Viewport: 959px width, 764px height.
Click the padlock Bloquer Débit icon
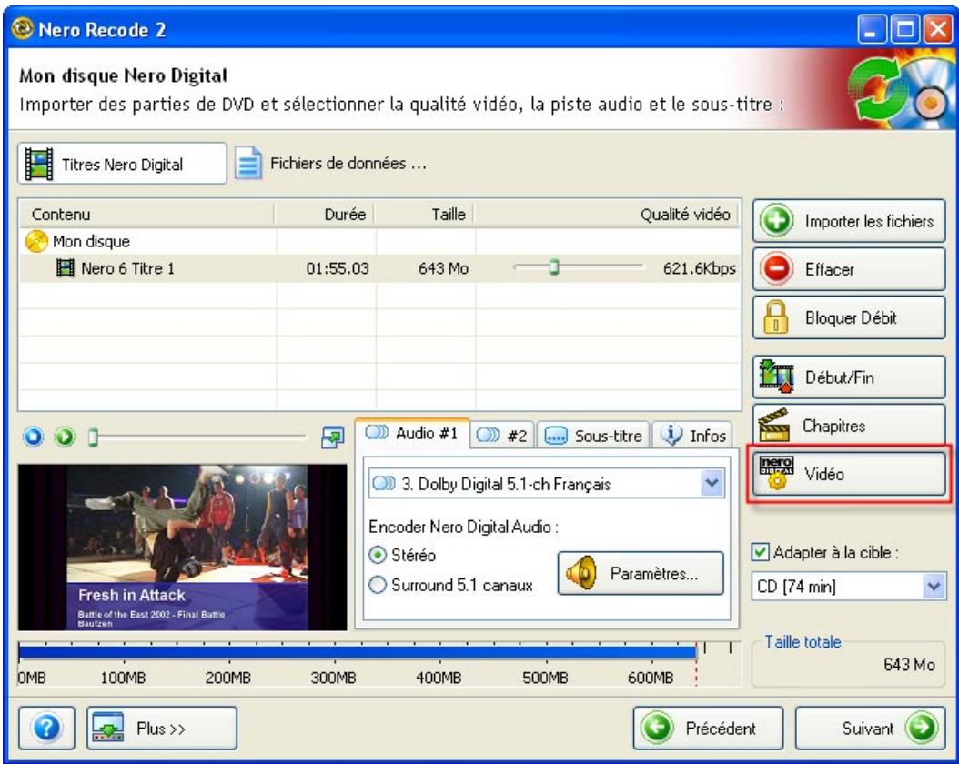tap(776, 317)
